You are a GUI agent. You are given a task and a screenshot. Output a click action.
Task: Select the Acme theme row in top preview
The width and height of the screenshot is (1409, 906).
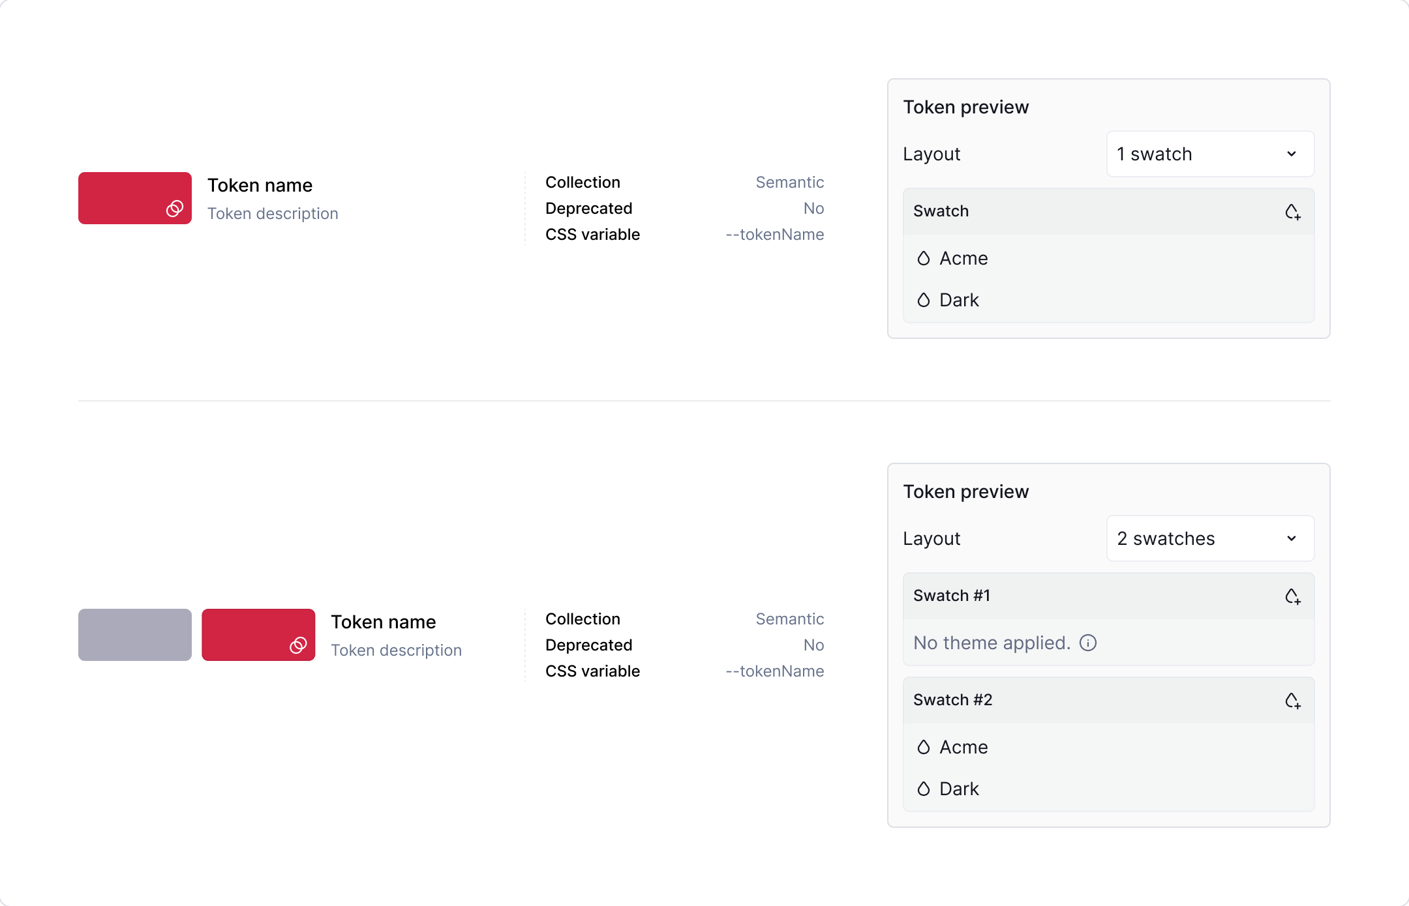[x=963, y=258]
